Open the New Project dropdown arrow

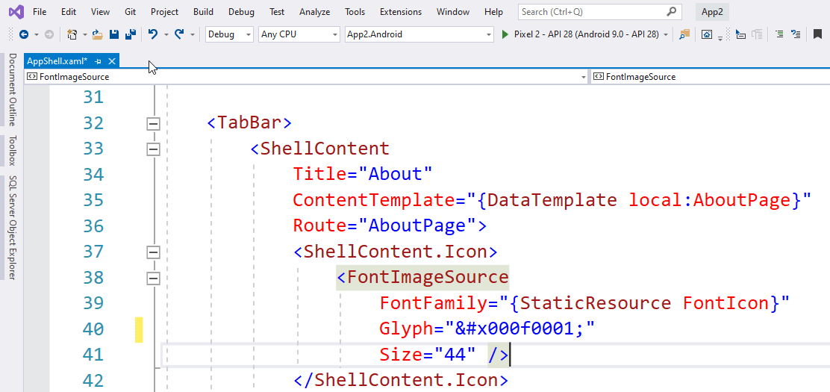click(85, 35)
